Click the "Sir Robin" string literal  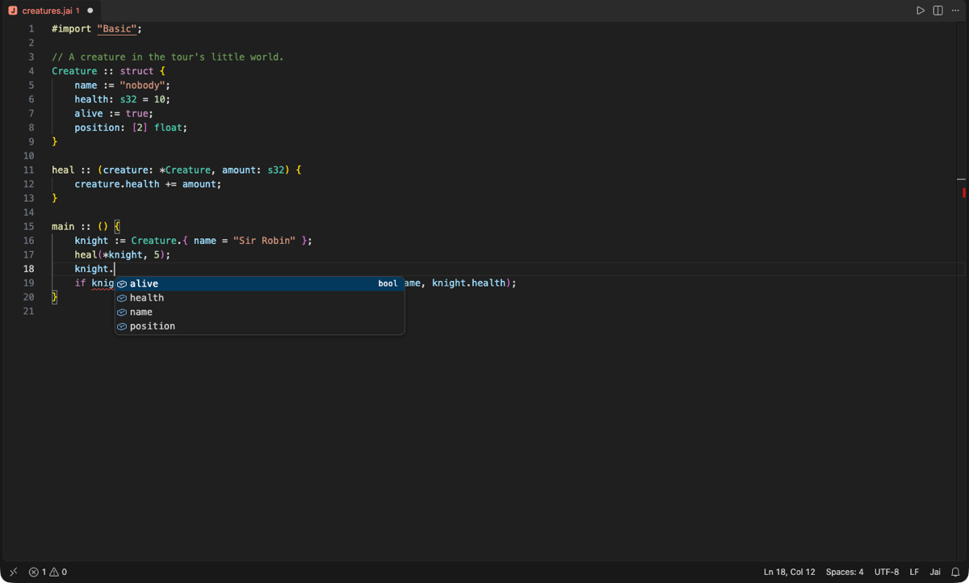(264, 241)
